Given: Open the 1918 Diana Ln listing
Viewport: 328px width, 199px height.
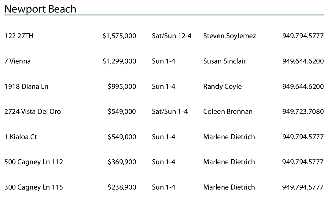Looking at the screenshot, I should point(26,87).
